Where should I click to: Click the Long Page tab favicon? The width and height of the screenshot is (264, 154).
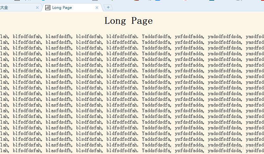48,8
